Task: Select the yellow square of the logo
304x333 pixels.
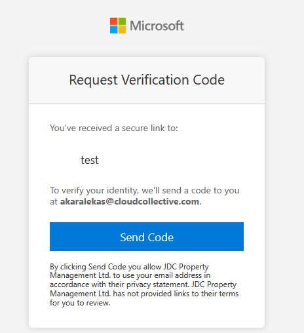Action: (122, 29)
